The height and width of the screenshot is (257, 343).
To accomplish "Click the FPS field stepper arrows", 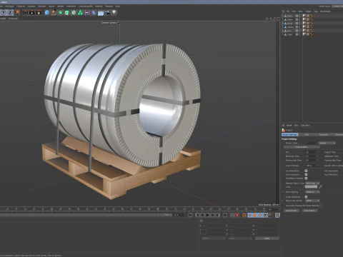I will (317, 152).
